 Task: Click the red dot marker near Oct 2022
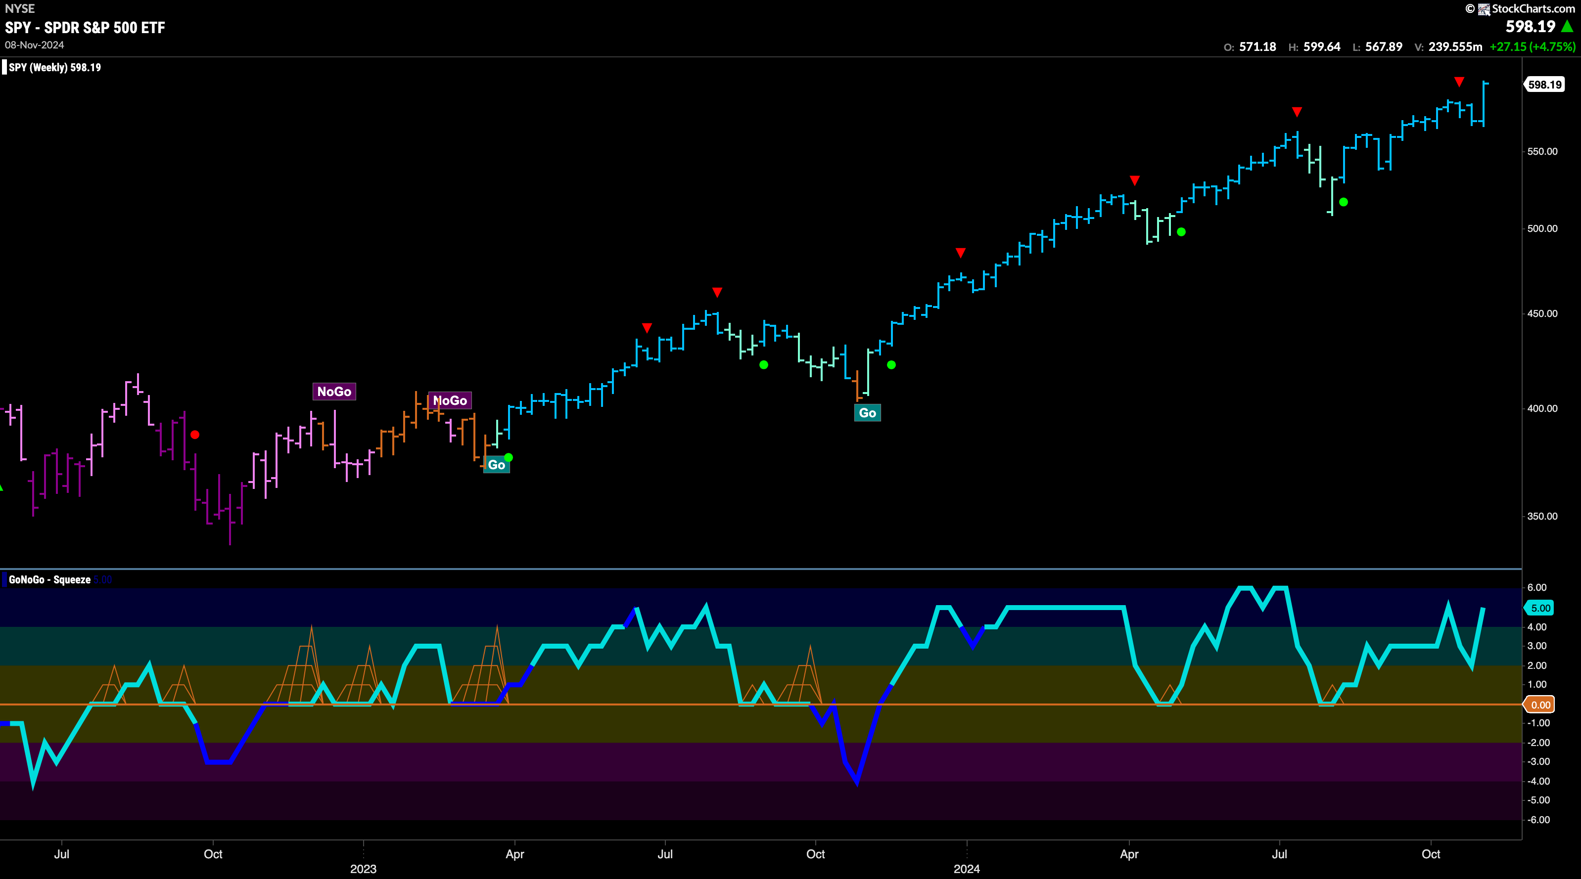(x=195, y=434)
